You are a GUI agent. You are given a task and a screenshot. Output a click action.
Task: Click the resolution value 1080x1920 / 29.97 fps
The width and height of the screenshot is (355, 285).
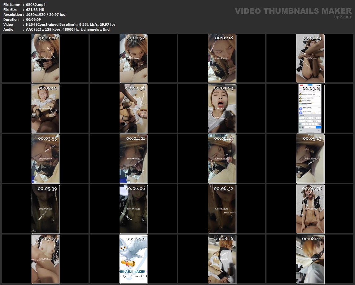click(x=45, y=15)
